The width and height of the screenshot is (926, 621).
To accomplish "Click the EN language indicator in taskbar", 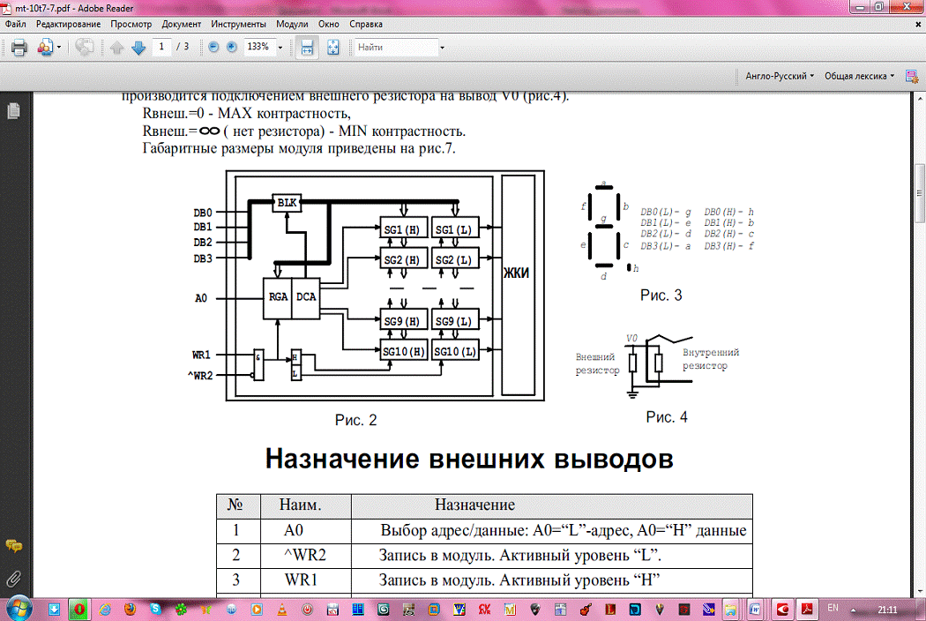I will [x=832, y=608].
